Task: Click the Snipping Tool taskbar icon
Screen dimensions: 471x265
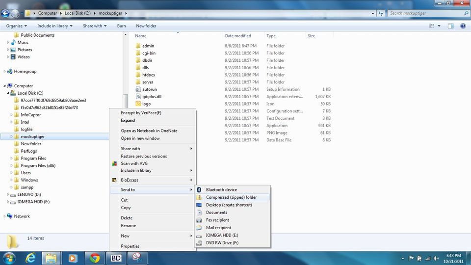Action: 137,258
